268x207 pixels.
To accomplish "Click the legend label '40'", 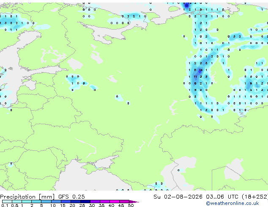I will pos(111,205).
